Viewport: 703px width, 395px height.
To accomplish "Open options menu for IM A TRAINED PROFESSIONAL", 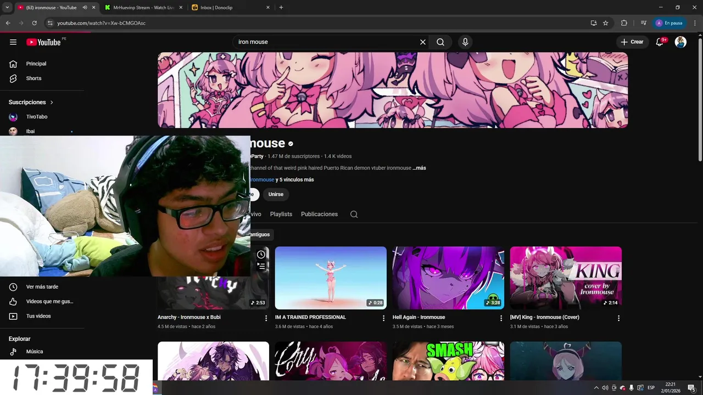I will pyautogui.click(x=383, y=318).
